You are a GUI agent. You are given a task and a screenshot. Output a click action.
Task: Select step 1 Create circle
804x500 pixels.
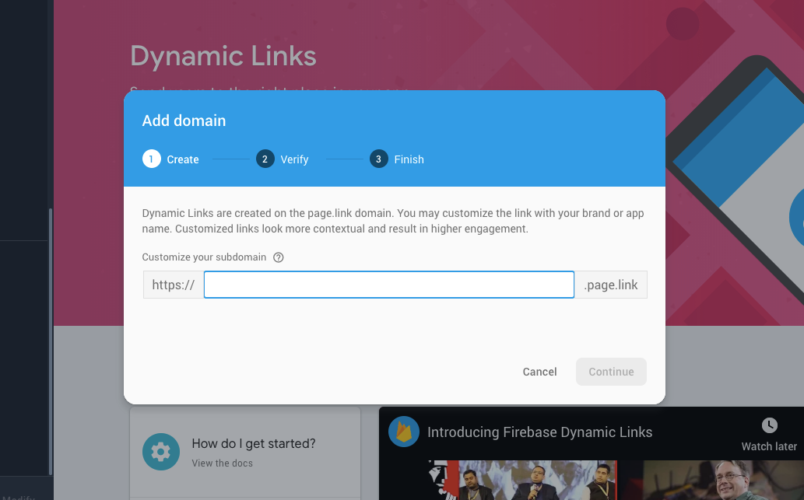point(151,159)
